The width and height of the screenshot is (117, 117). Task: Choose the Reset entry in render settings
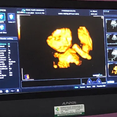coord(2,78)
